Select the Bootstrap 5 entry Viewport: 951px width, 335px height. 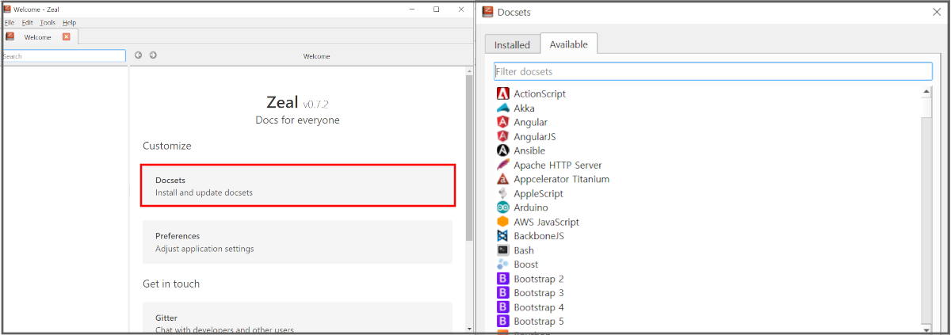pyautogui.click(x=539, y=322)
